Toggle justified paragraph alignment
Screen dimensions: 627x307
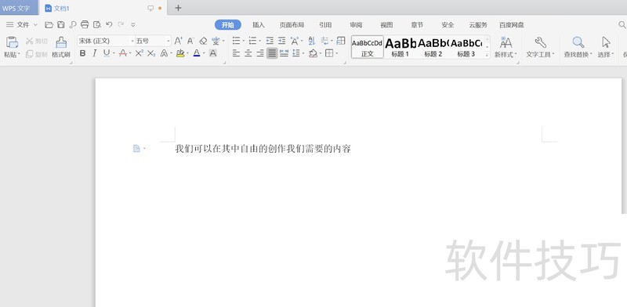272,52
